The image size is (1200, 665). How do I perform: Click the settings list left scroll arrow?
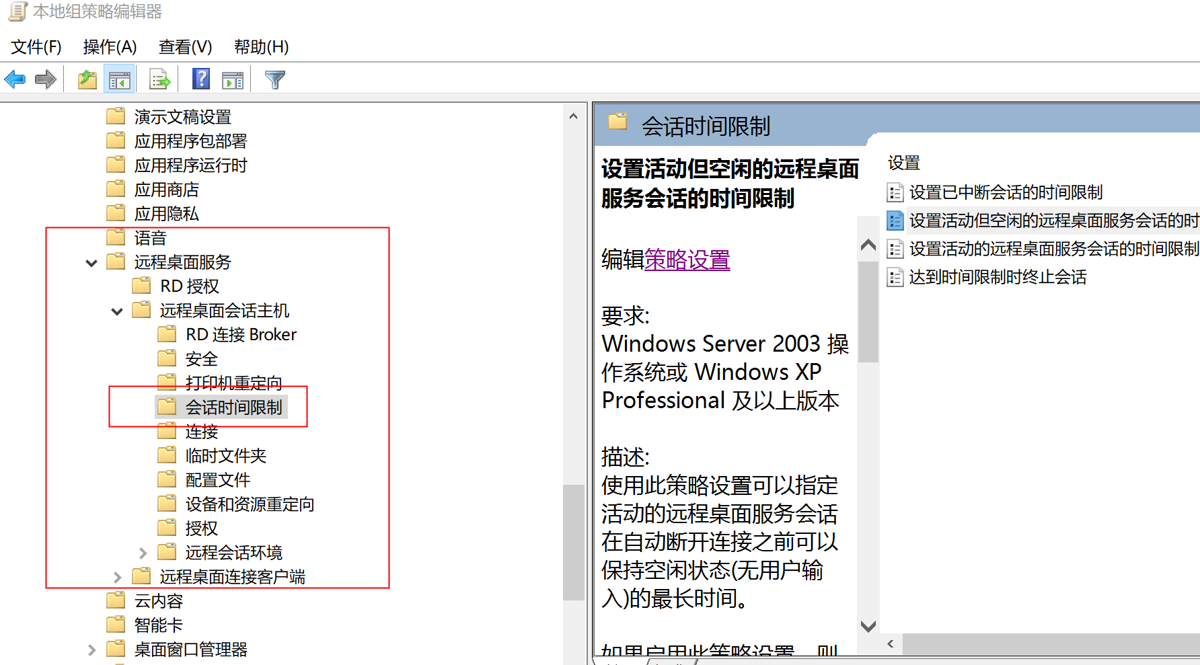coord(891,644)
